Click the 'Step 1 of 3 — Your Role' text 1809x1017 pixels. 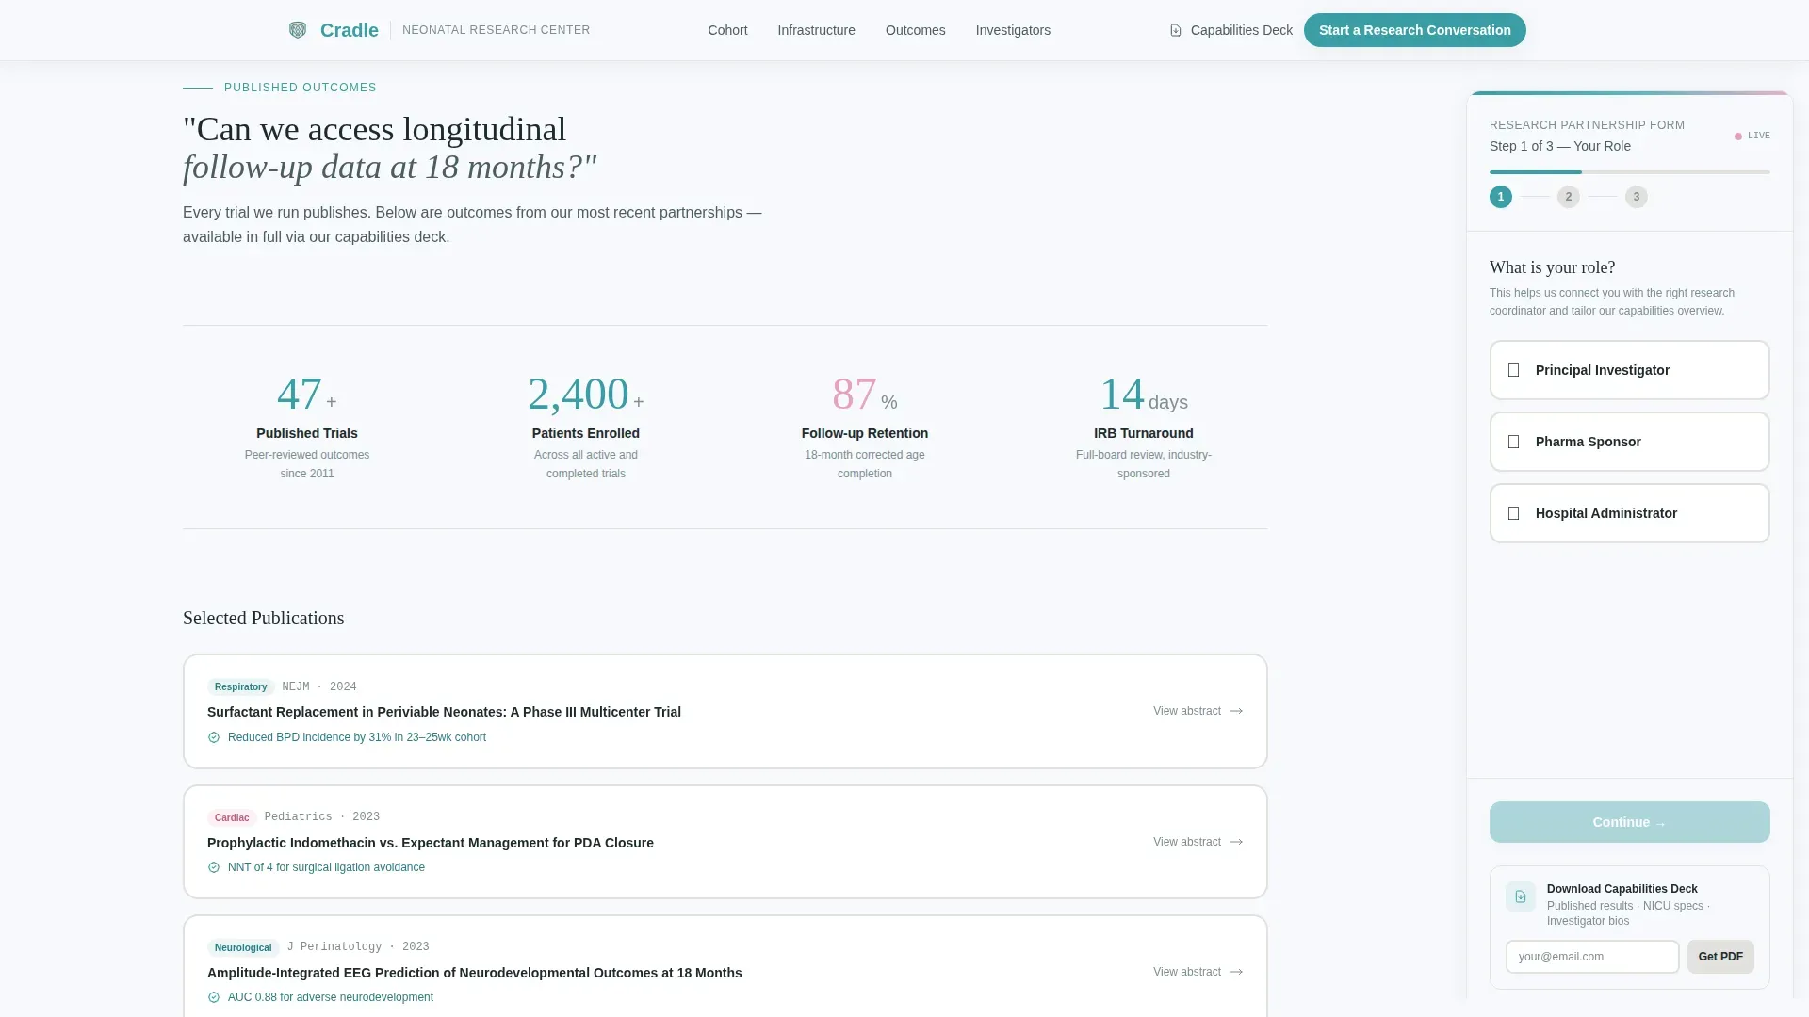1560,146
